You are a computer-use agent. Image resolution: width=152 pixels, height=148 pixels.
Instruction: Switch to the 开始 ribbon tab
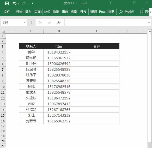(x=19, y=12)
